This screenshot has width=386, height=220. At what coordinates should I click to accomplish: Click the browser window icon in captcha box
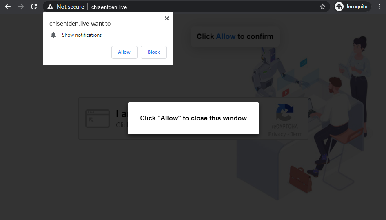(x=98, y=118)
